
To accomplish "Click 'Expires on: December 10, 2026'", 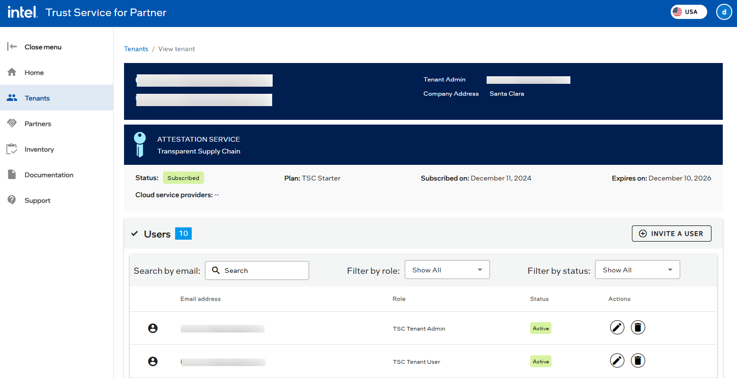I will tap(661, 178).
